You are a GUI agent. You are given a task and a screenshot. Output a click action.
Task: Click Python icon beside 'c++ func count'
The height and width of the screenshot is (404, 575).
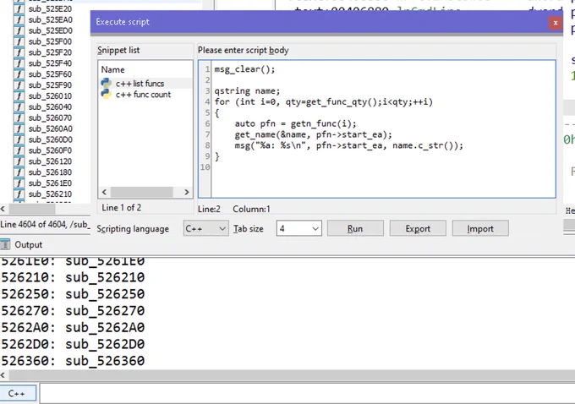click(106, 94)
